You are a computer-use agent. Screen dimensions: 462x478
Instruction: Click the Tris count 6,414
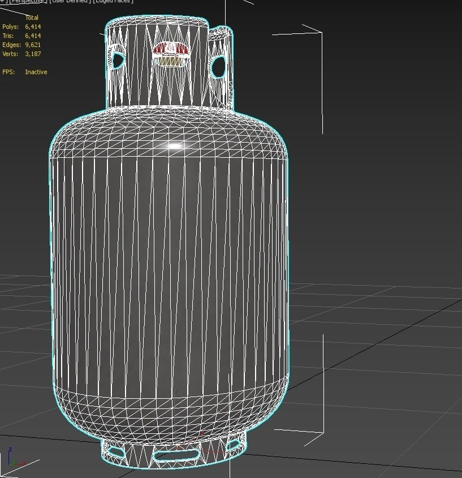[x=33, y=36]
